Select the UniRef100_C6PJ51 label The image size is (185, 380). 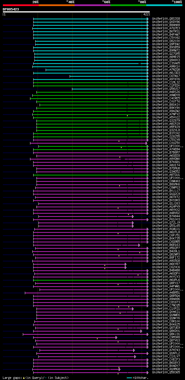(166, 235)
